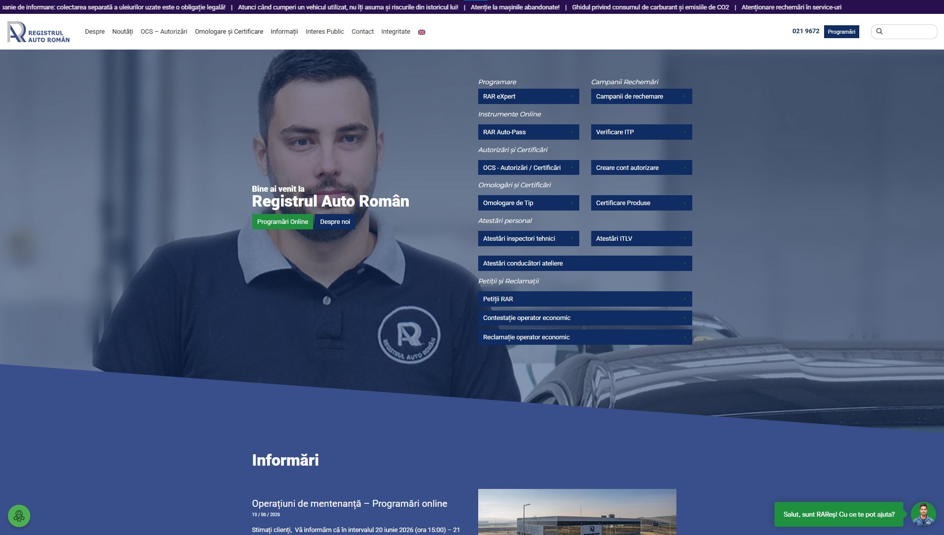944x535 pixels.
Task: Click arrow on Petiții RAR button
Action: click(x=685, y=299)
